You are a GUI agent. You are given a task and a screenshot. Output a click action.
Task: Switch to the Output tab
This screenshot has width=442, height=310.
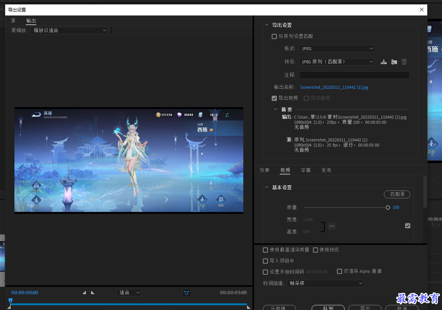tap(31, 21)
